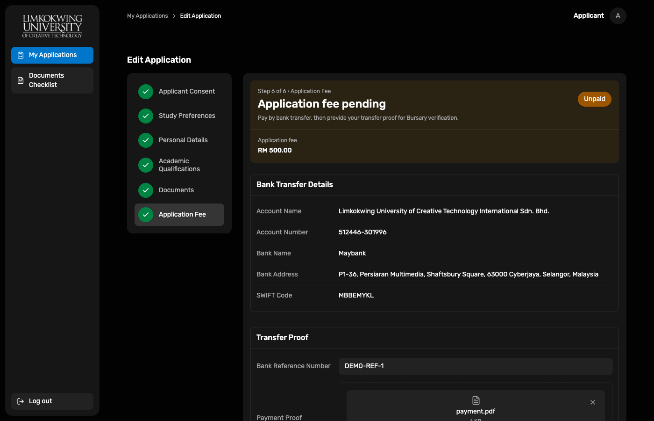Image resolution: width=654 pixels, height=421 pixels.
Task: Click the green check beside Documents step
Action: pos(146,190)
